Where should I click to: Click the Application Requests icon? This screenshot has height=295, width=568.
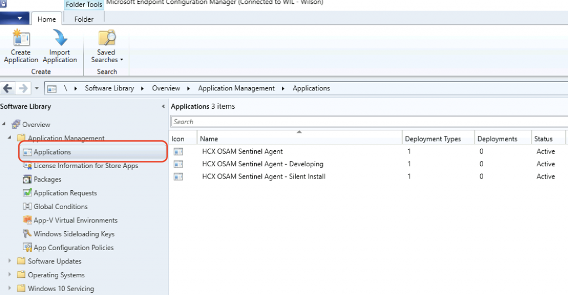(27, 192)
